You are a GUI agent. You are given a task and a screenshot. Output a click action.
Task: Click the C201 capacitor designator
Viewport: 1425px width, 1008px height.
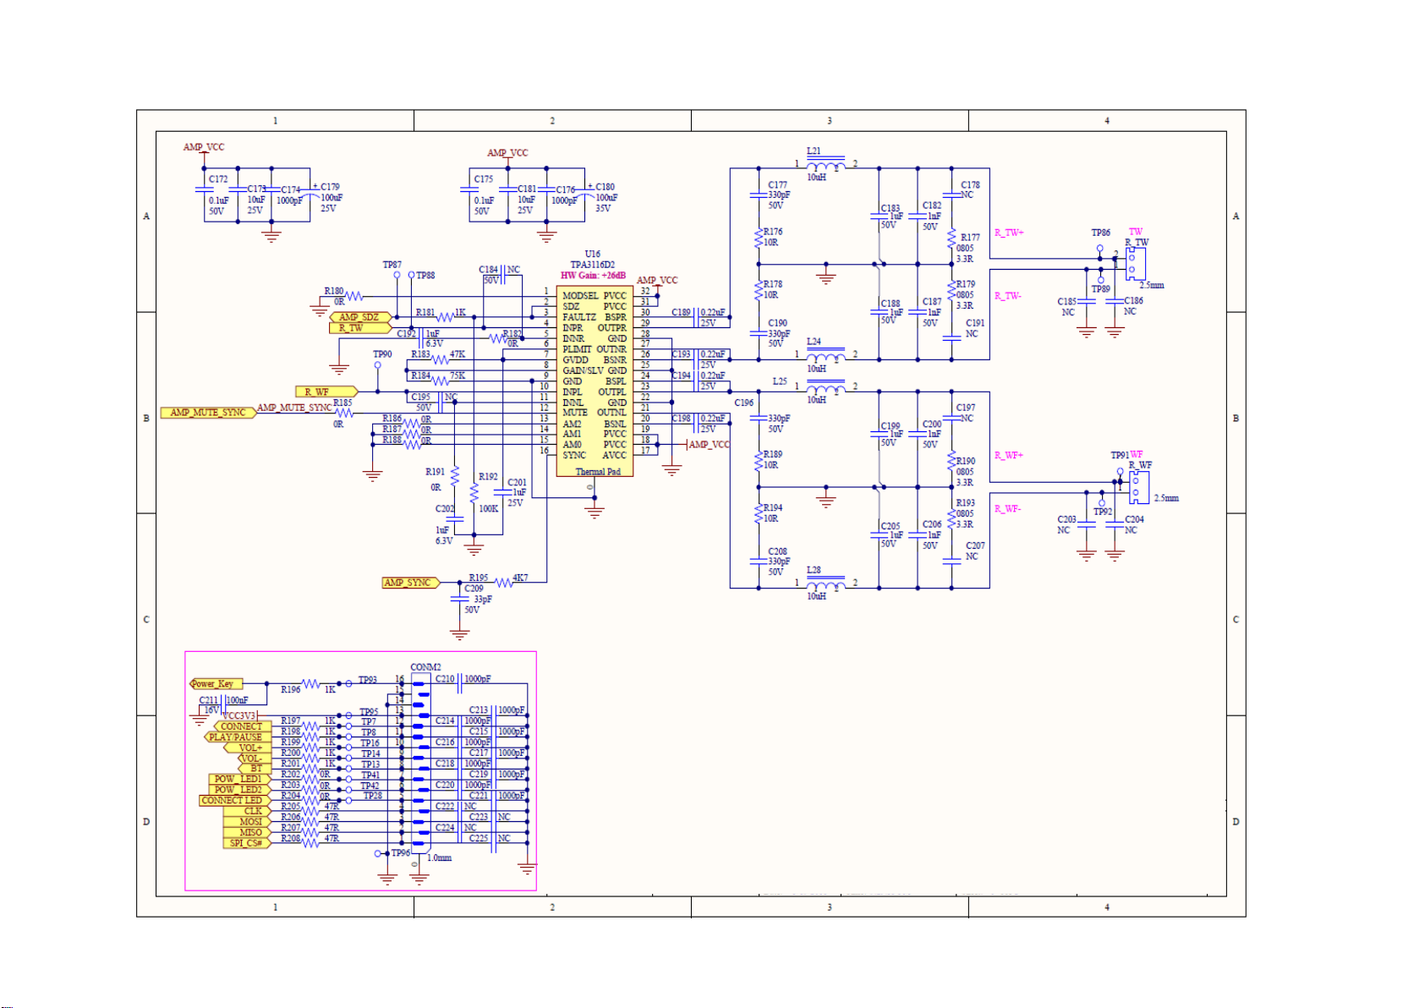click(x=517, y=483)
